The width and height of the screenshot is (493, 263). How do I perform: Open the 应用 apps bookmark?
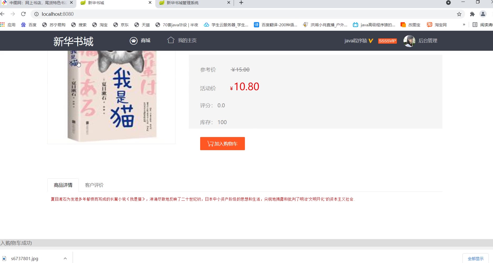click(8, 25)
